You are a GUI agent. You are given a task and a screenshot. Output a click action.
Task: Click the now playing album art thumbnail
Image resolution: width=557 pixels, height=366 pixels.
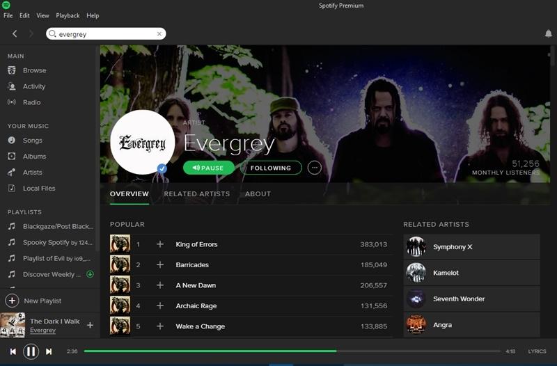point(13,325)
